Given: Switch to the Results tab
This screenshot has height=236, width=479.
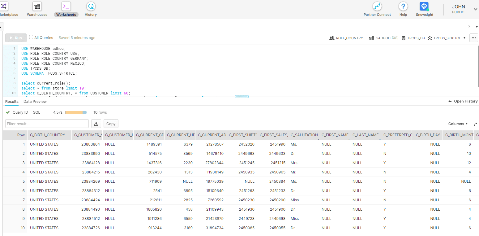Looking at the screenshot, I should coord(12,102).
